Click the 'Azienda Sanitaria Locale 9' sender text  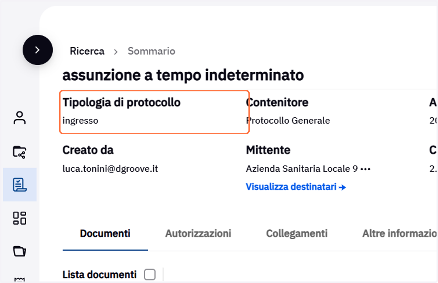point(302,169)
